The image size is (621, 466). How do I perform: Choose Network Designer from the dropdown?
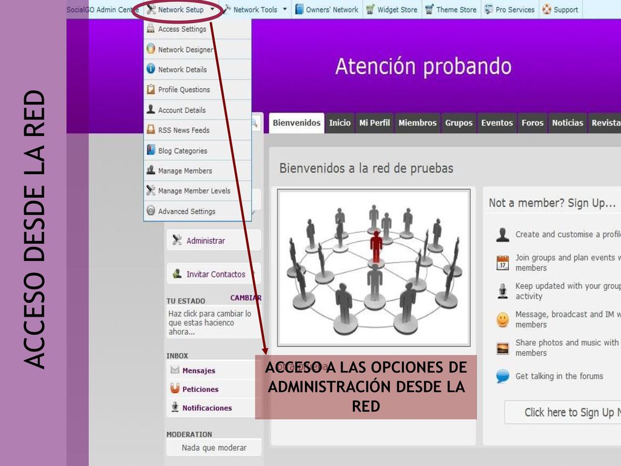[198, 49]
